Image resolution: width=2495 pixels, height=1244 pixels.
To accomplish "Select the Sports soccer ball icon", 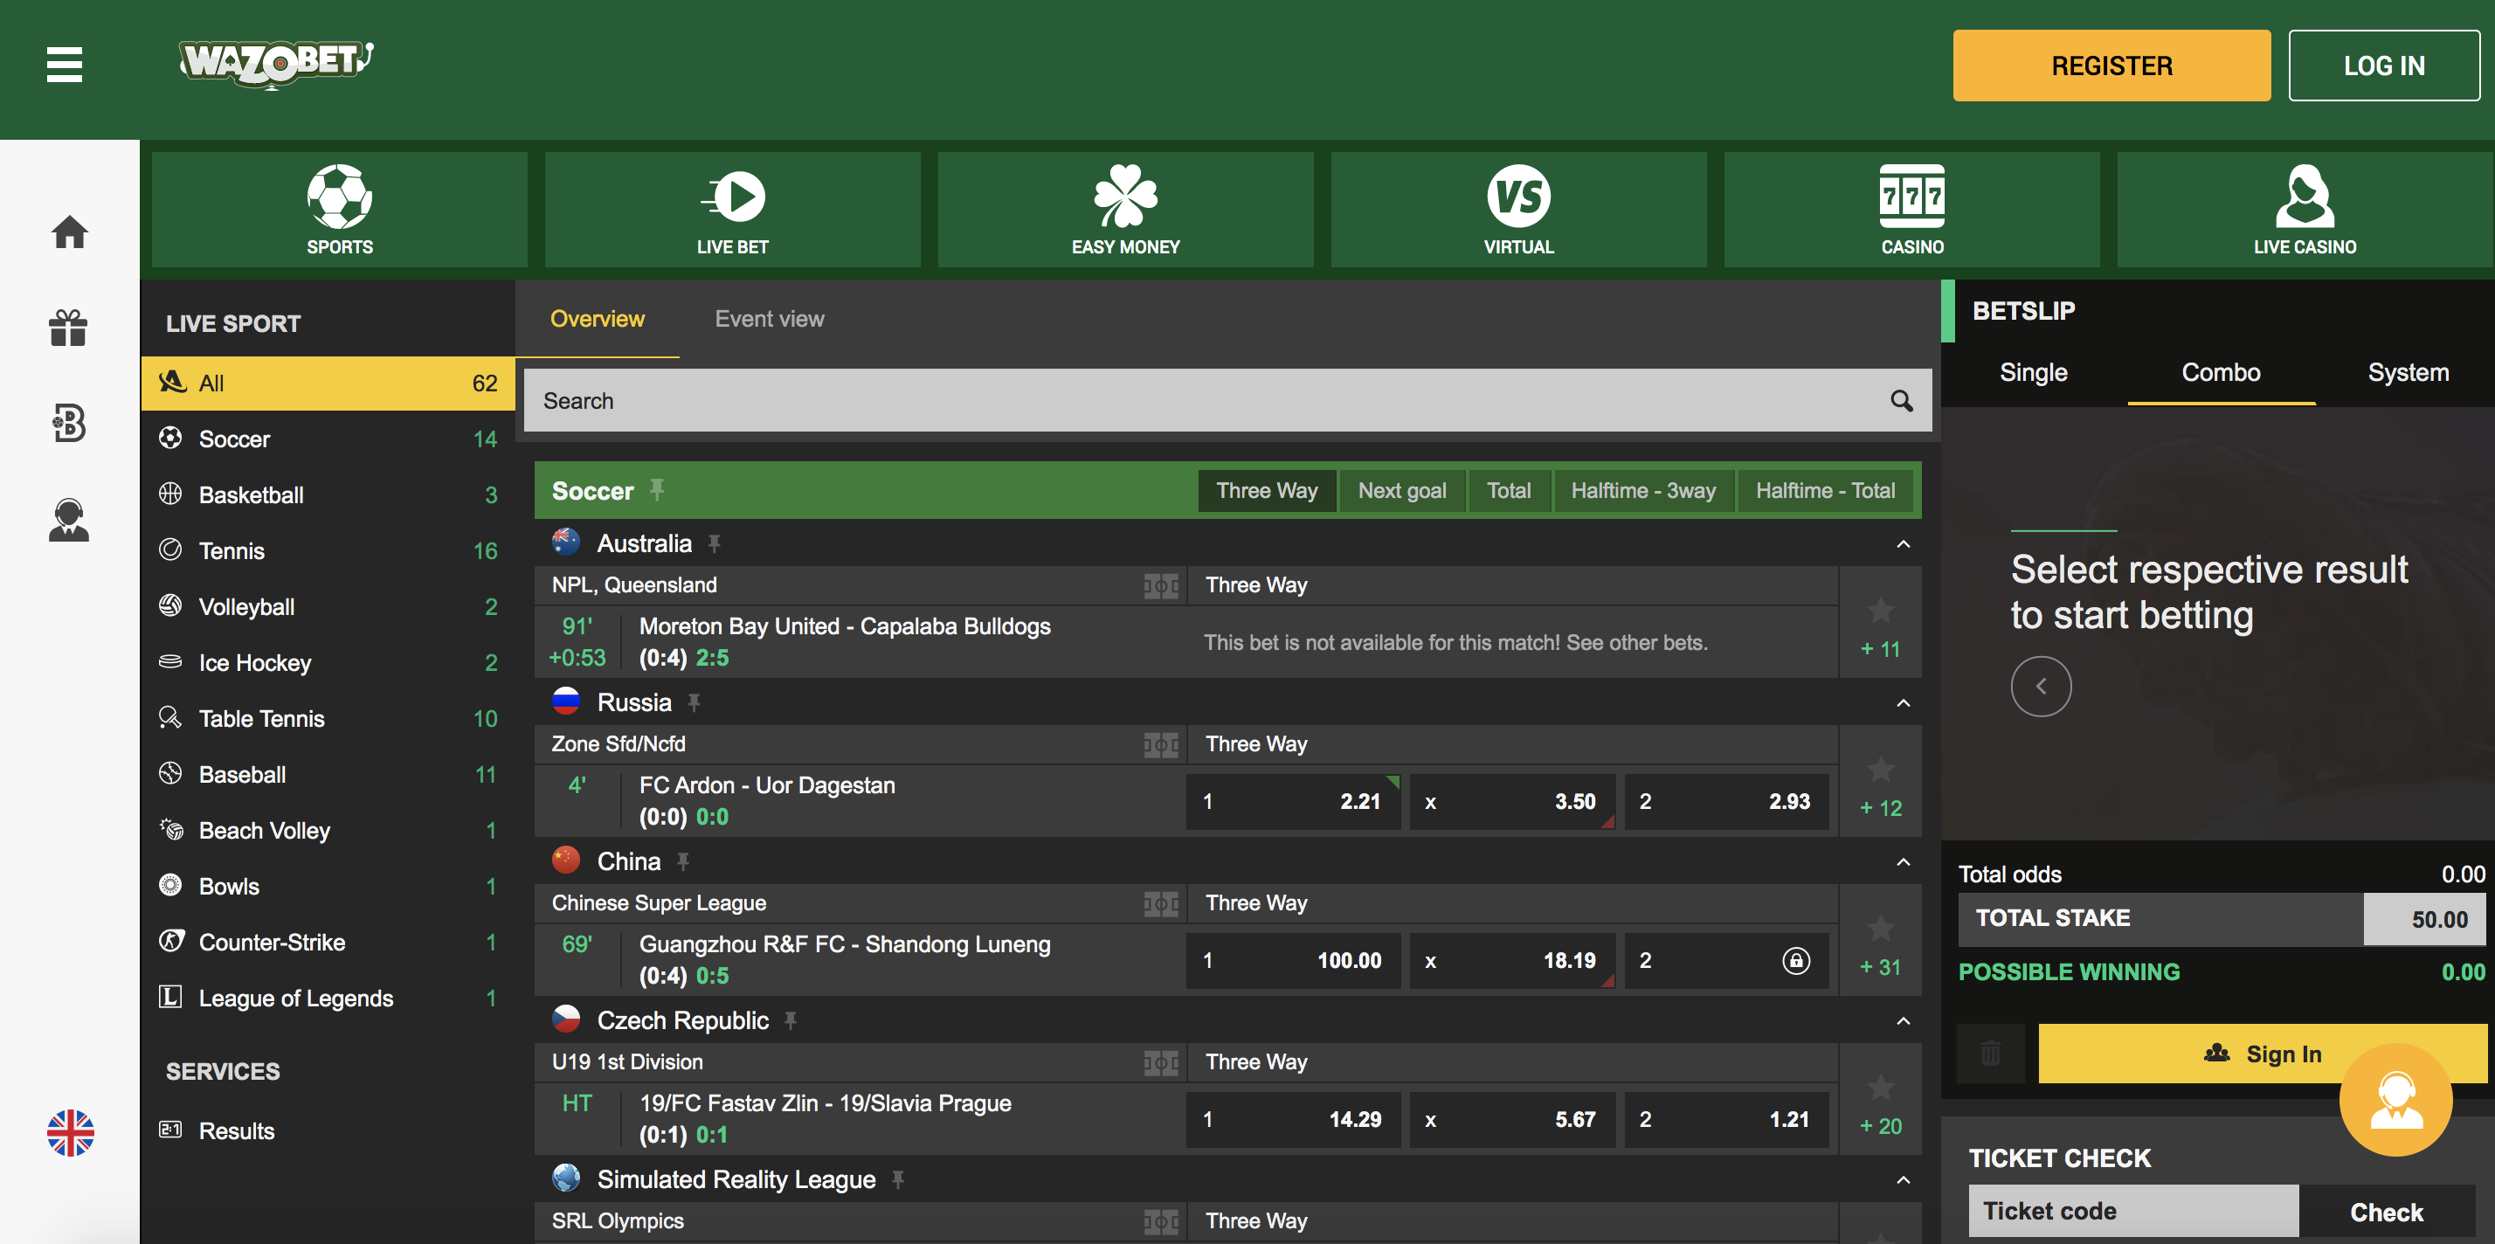I will (x=340, y=198).
